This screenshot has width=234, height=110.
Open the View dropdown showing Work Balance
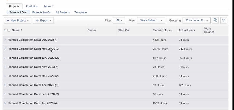click(x=151, y=20)
